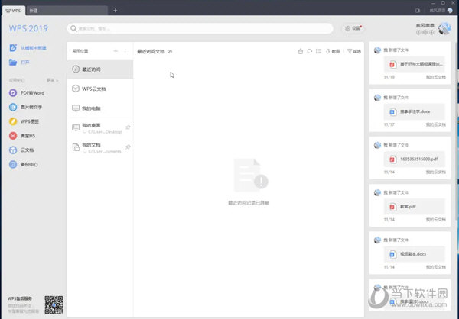Image resolution: width=459 pixels, height=319 pixels.
Task: Click the avatar on the 11/17 card
Action: [x=377, y=98]
